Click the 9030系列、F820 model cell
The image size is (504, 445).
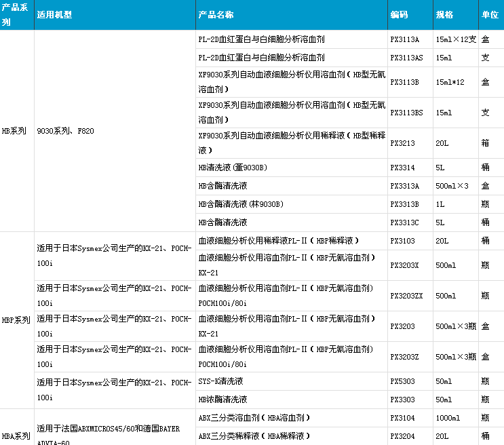pyautogui.click(x=65, y=131)
